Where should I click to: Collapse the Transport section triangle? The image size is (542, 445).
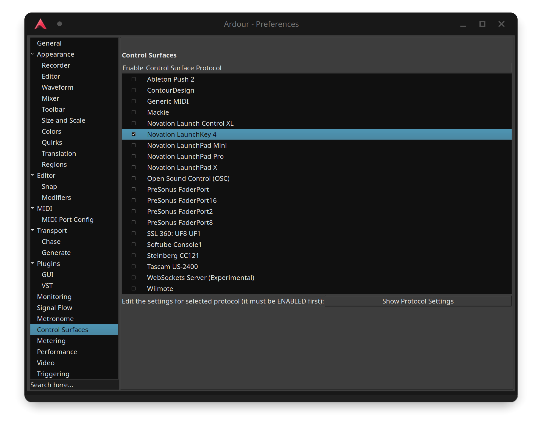click(x=32, y=231)
